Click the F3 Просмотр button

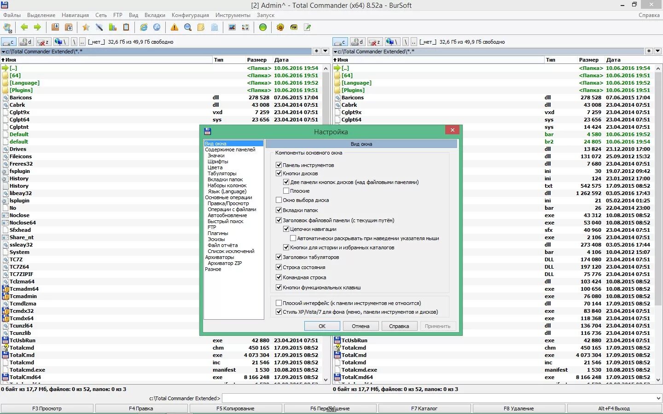[47, 408]
